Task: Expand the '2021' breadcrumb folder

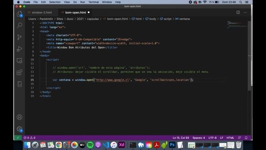Action: [80, 19]
